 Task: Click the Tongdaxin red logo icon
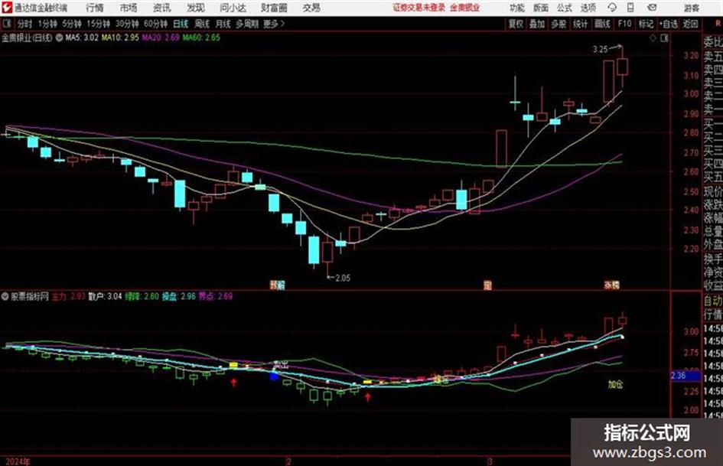pyautogui.click(x=7, y=8)
